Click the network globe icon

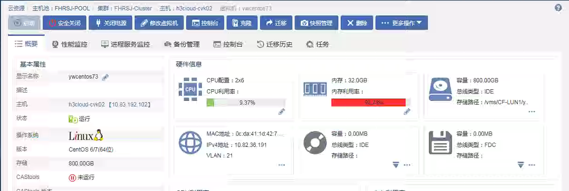190,143
